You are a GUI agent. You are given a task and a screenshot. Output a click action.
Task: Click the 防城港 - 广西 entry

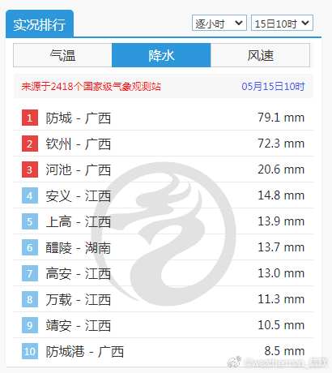85,352
